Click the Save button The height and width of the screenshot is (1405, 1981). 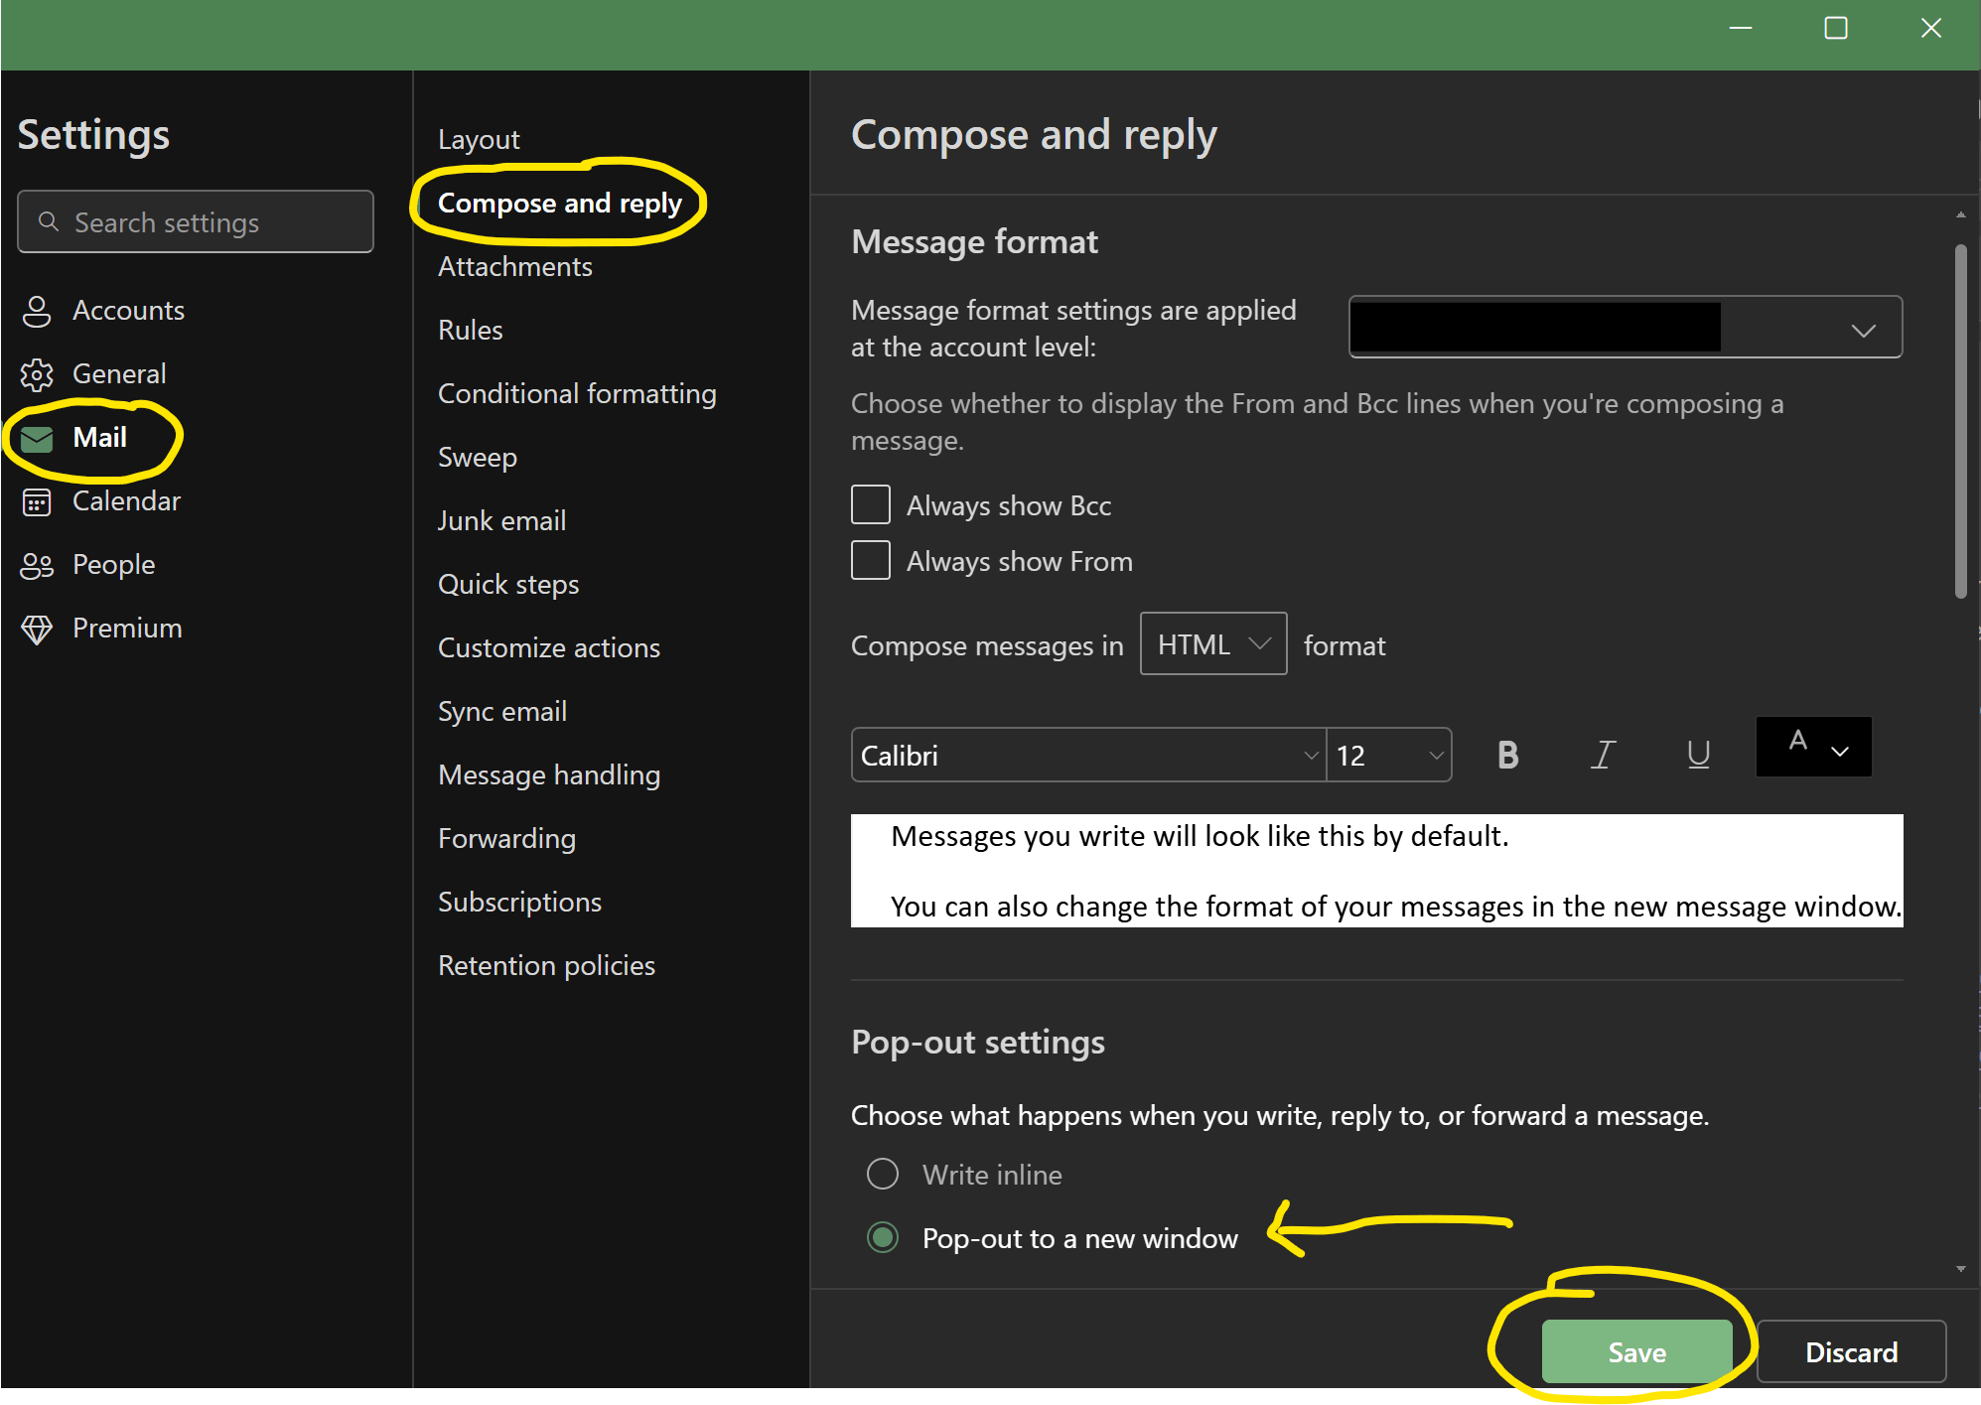(1636, 1352)
